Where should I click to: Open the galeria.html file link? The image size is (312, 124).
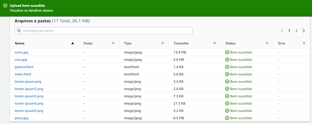pos(24,67)
